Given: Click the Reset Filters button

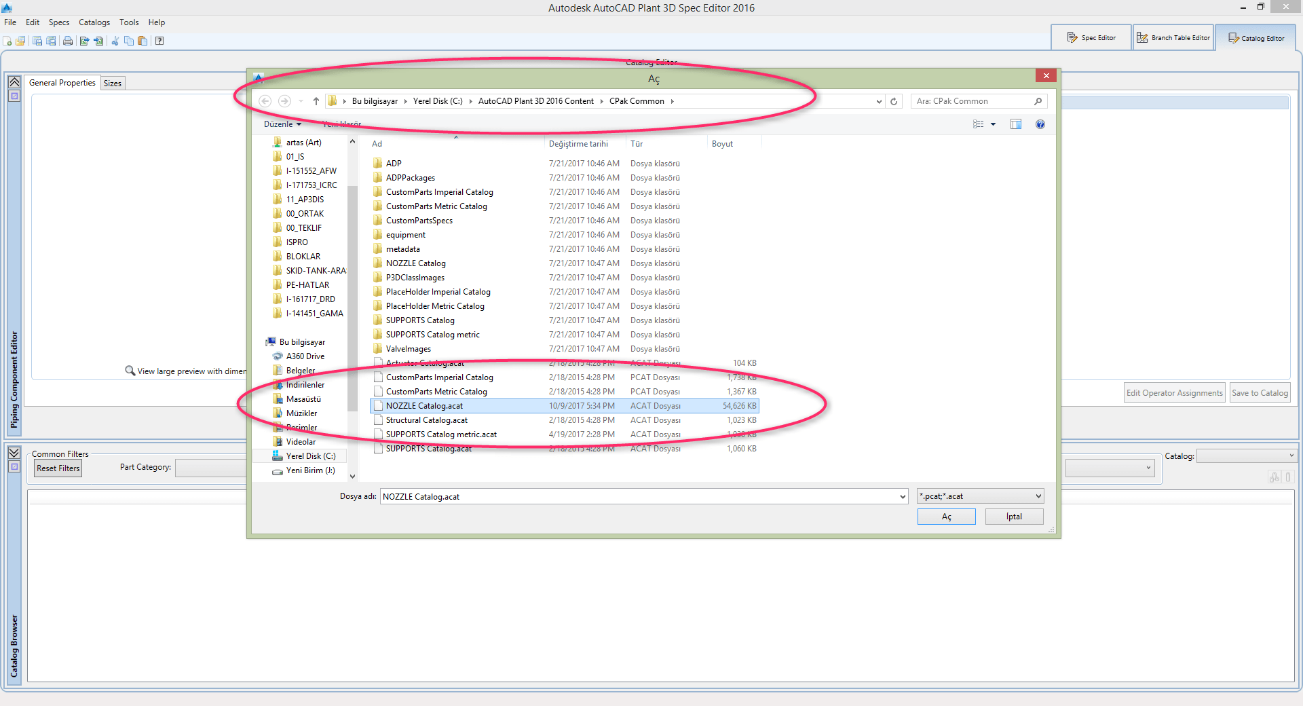Looking at the screenshot, I should (58, 468).
